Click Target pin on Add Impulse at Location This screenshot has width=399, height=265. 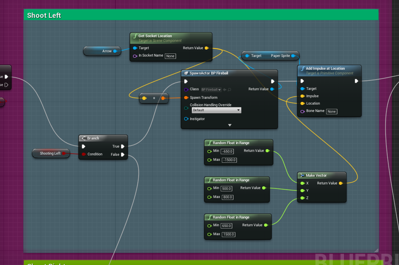click(302, 89)
